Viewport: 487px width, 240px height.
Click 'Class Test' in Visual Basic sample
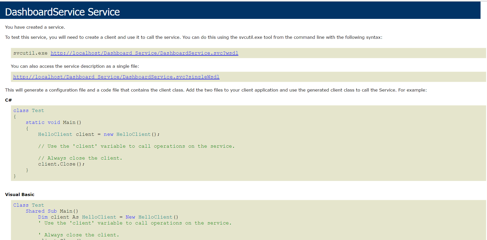click(x=29, y=205)
